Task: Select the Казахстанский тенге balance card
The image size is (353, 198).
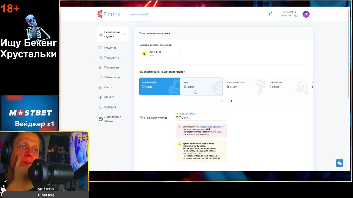Action: pos(245,86)
